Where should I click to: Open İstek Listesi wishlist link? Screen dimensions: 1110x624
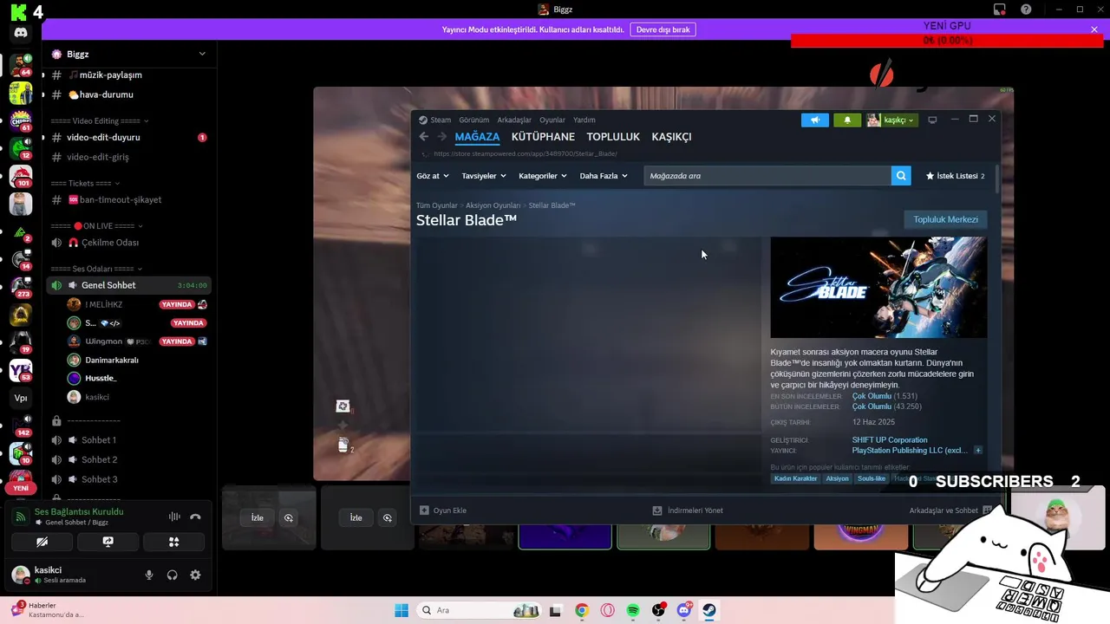956,176
